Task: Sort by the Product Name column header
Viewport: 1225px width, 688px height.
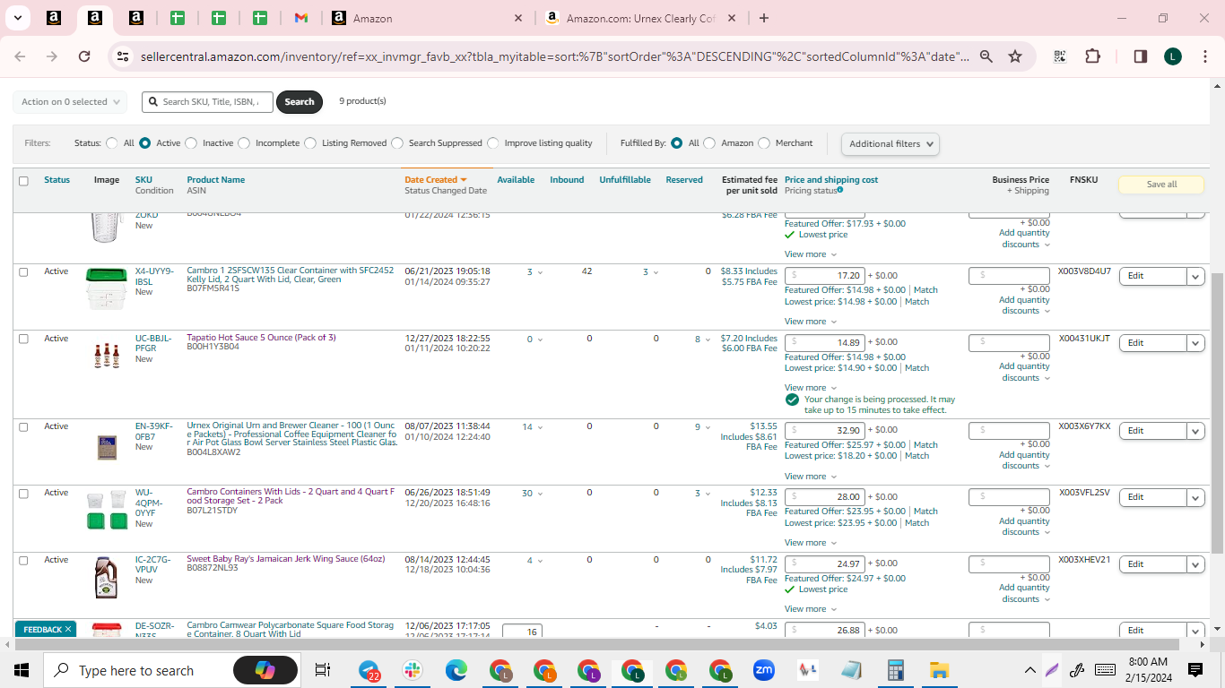Action: pyautogui.click(x=216, y=180)
